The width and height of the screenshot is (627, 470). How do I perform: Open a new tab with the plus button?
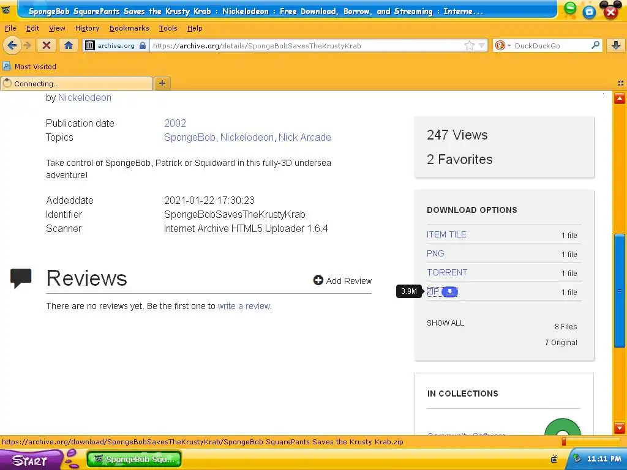pyautogui.click(x=162, y=83)
